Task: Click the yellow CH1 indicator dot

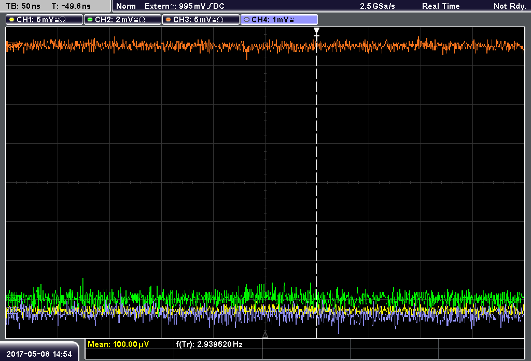Action: pyautogui.click(x=12, y=20)
